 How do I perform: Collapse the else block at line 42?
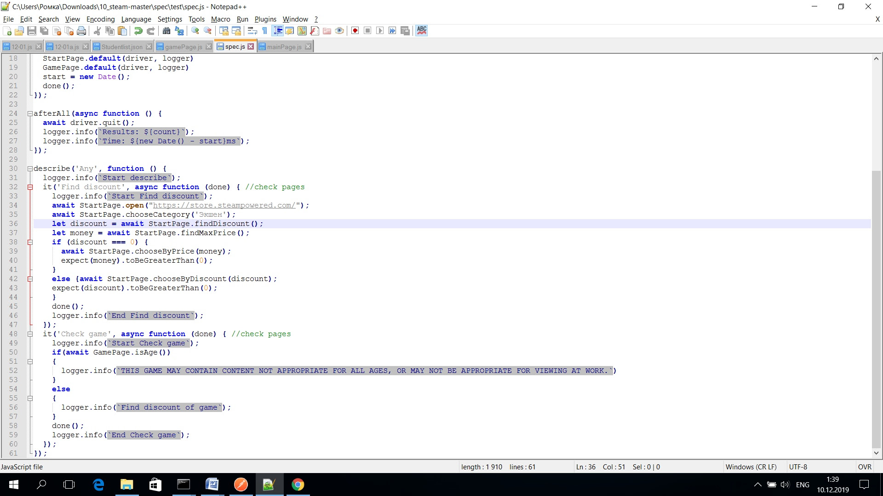[30, 279]
